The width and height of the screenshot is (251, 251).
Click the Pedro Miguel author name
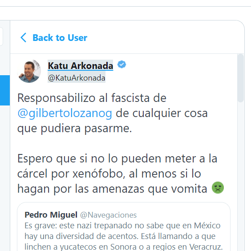tap(51, 215)
